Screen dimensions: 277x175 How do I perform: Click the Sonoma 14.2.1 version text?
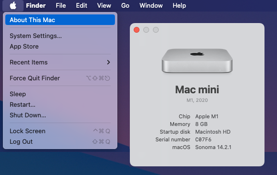click(x=213, y=147)
